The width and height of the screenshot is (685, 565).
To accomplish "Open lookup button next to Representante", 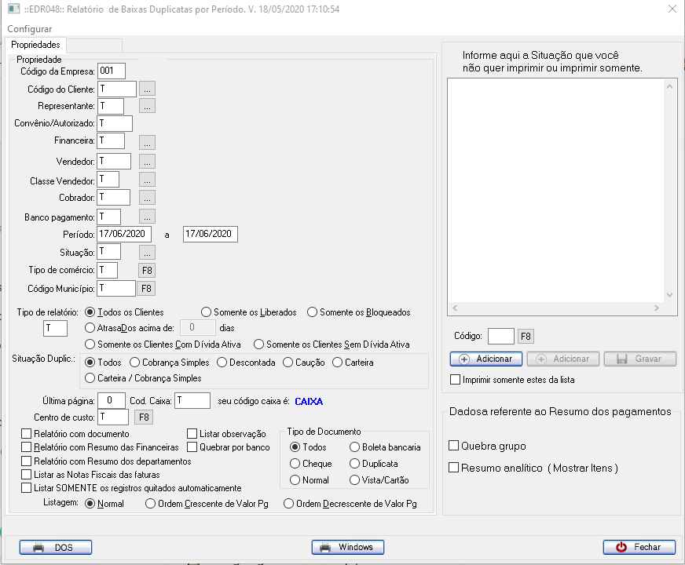I will 148,106.
